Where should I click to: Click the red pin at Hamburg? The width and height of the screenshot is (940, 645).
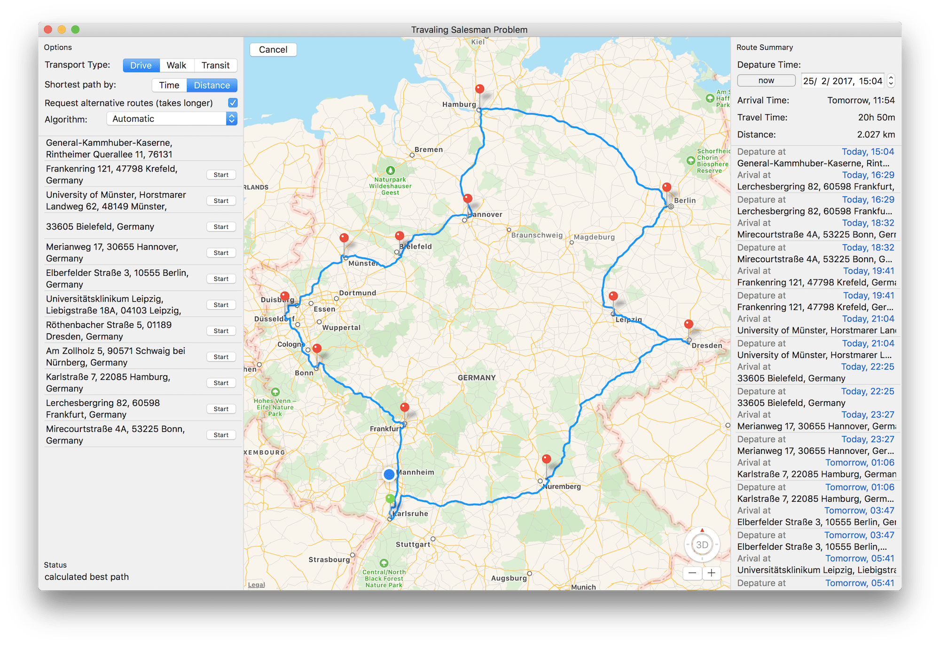479,89
